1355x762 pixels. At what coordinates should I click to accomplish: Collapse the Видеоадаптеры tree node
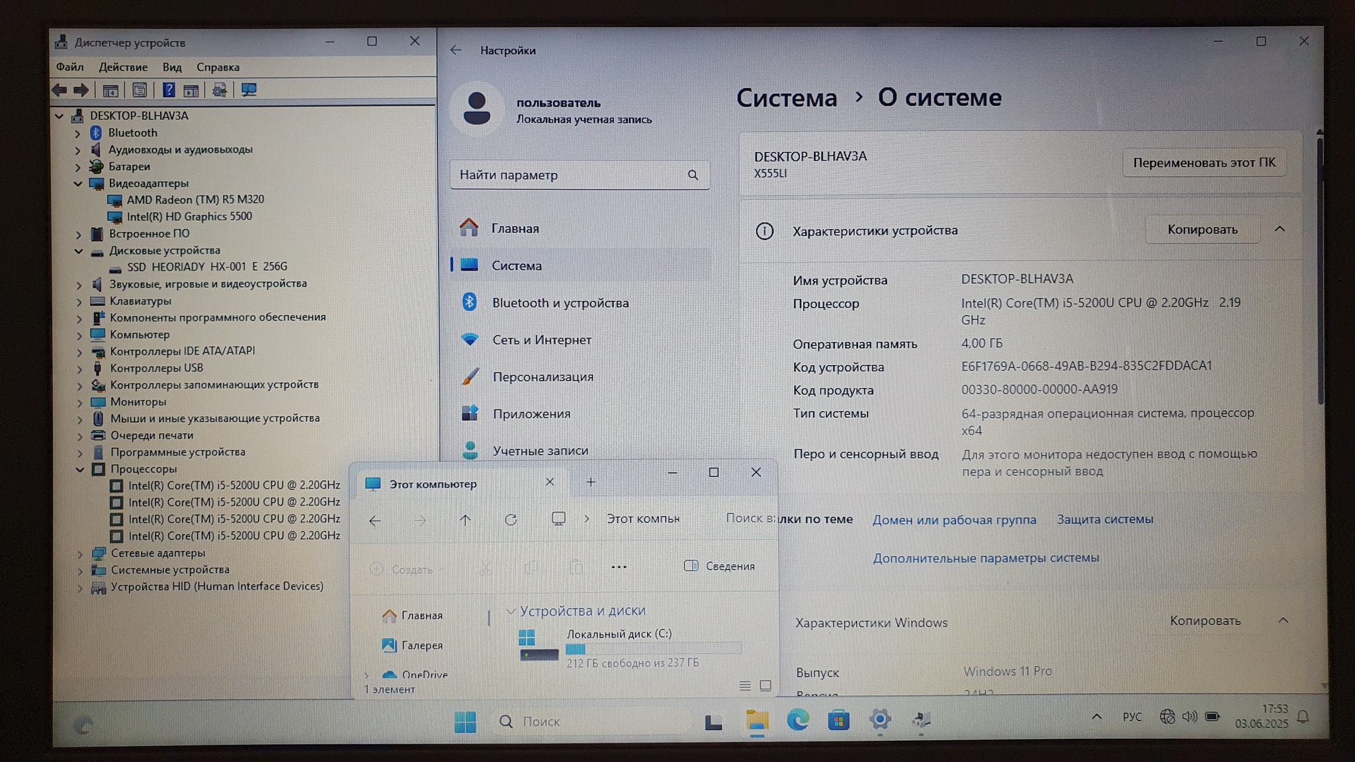click(78, 183)
